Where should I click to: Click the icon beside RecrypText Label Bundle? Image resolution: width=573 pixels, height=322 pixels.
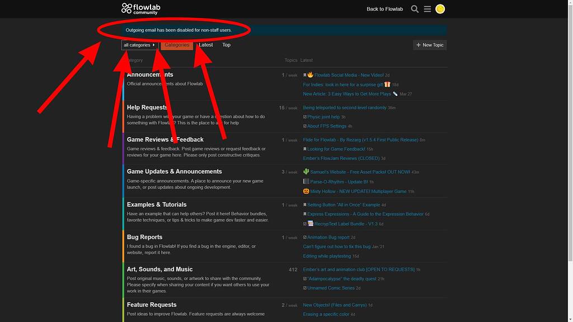(310, 224)
